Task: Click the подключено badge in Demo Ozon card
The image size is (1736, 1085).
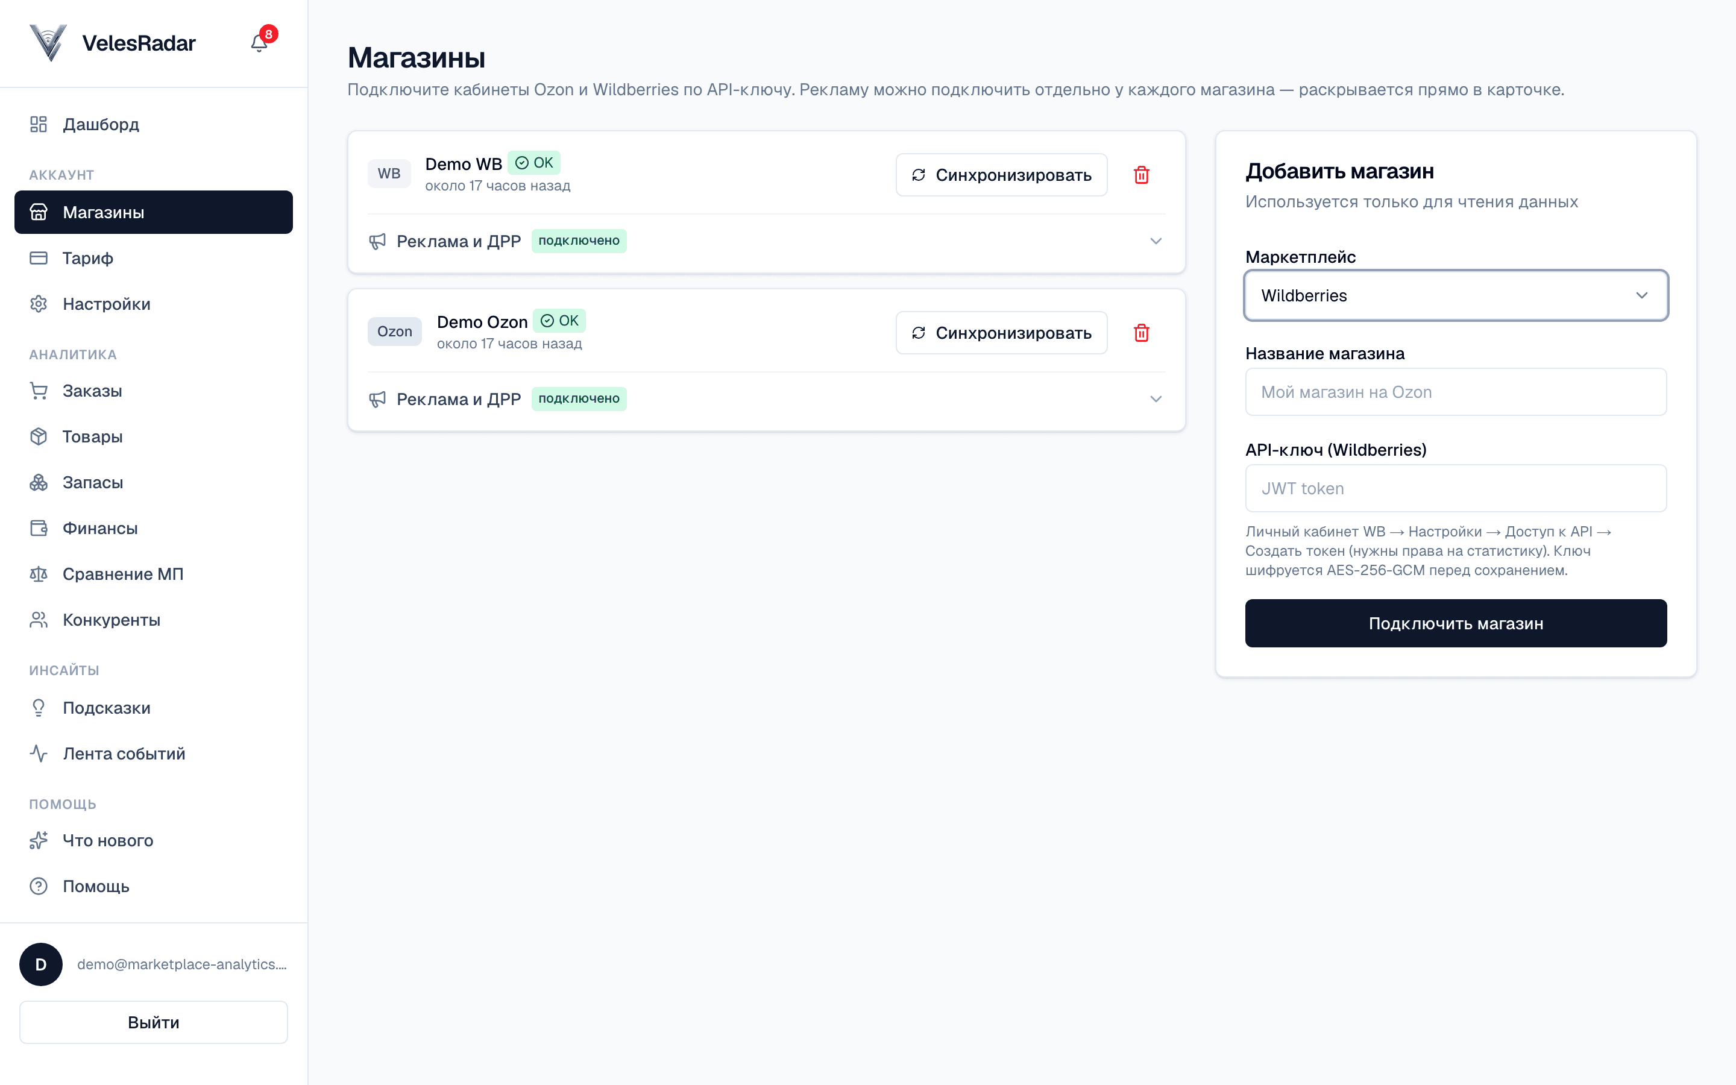Action: [579, 398]
